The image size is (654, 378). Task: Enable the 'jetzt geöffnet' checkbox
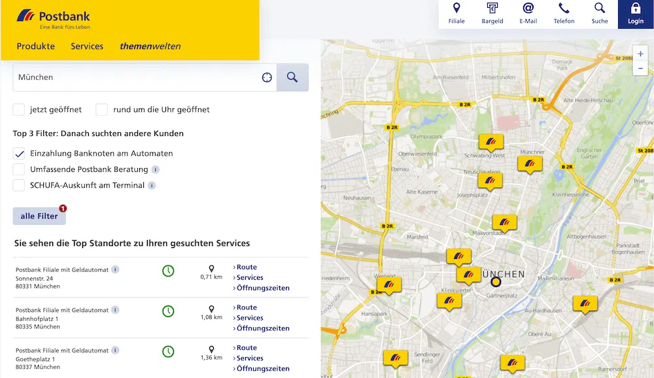point(19,110)
